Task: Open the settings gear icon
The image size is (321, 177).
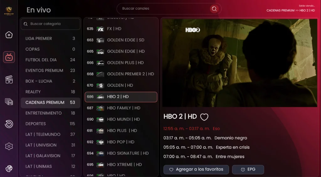Action: point(9,146)
